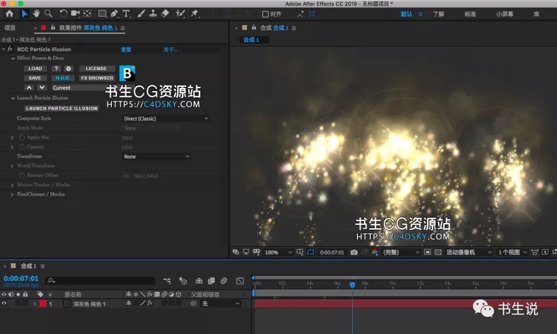The height and width of the screenshot is (334, 557).
Task: Enable audio mute for the timeline
Action: coord(10,293)
